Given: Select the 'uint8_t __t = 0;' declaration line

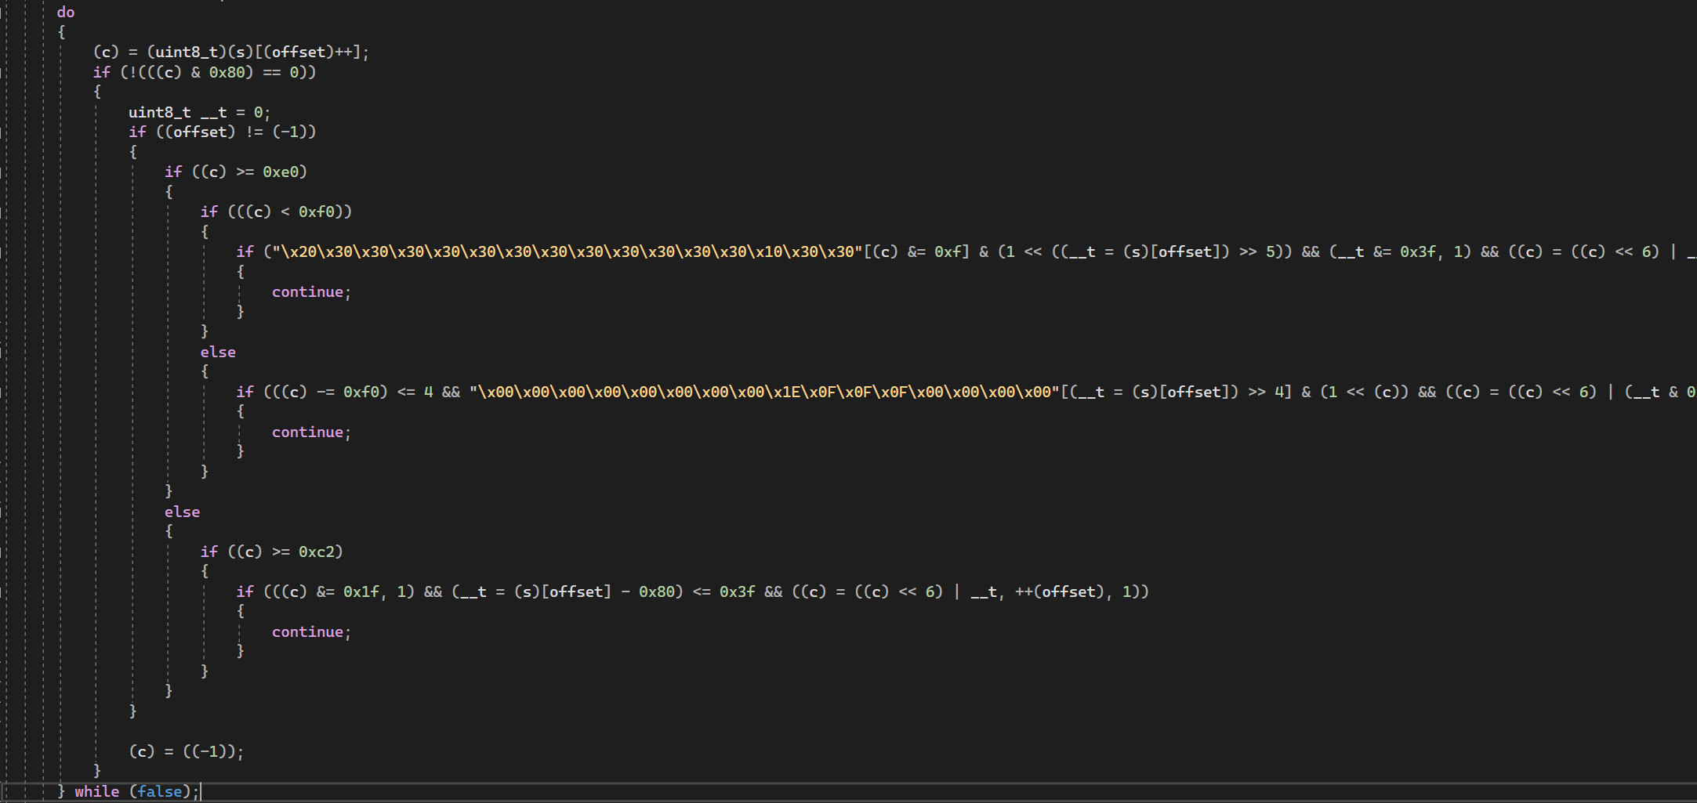Looking at the screenshot, I should pos(198,111).
